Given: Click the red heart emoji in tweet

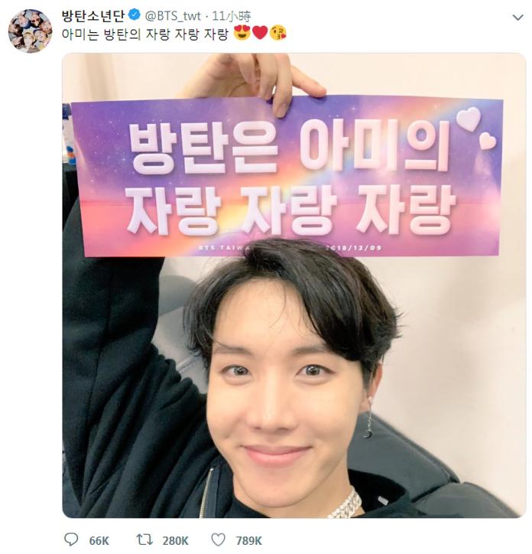Looking at the screenshot, I should [260, 33].
